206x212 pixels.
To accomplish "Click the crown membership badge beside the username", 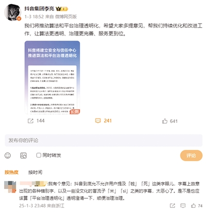I will (62, 9).
